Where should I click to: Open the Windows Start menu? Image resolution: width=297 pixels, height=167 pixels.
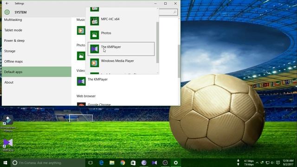point(5,163)
